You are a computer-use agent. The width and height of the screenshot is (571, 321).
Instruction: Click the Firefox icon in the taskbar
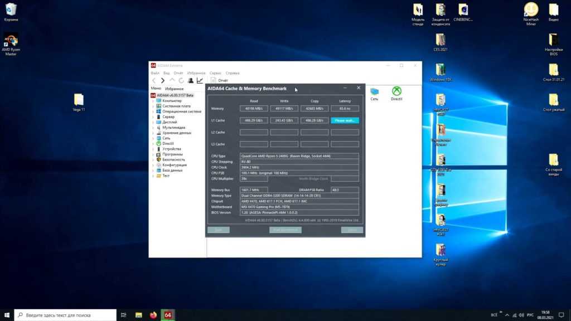pos(153,315)
